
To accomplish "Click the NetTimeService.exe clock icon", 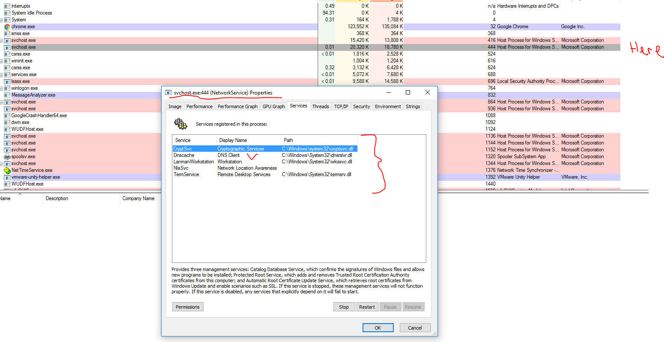I will coord(7,170).
